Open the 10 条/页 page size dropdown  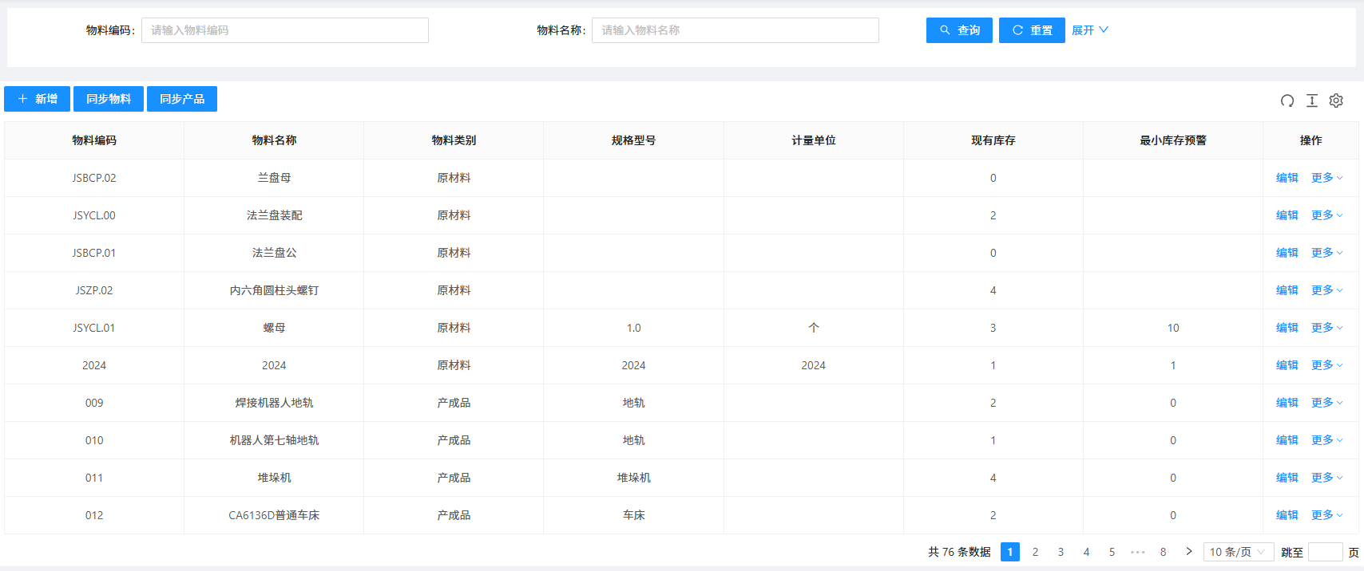point(1239,552)
